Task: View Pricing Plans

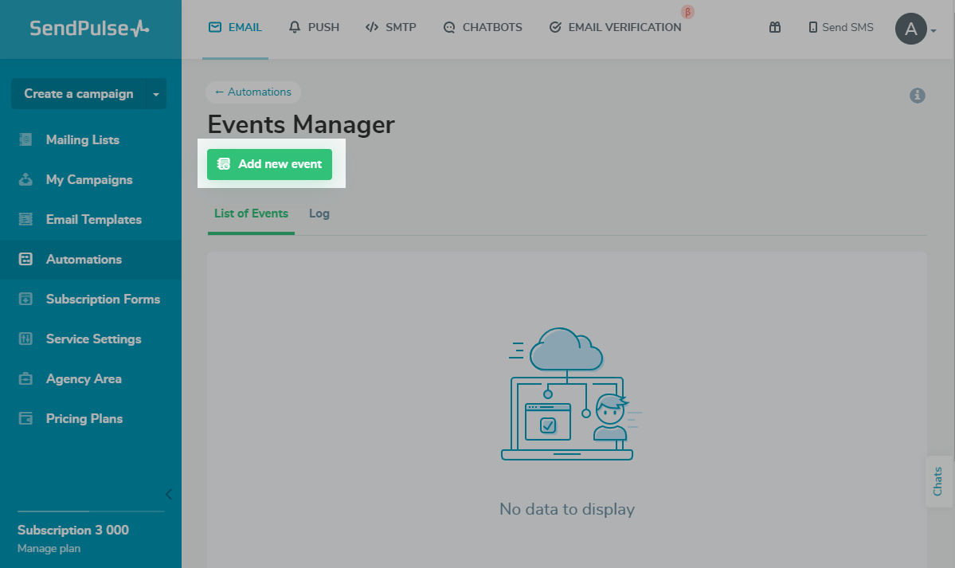Action: [x=84, y=418]
